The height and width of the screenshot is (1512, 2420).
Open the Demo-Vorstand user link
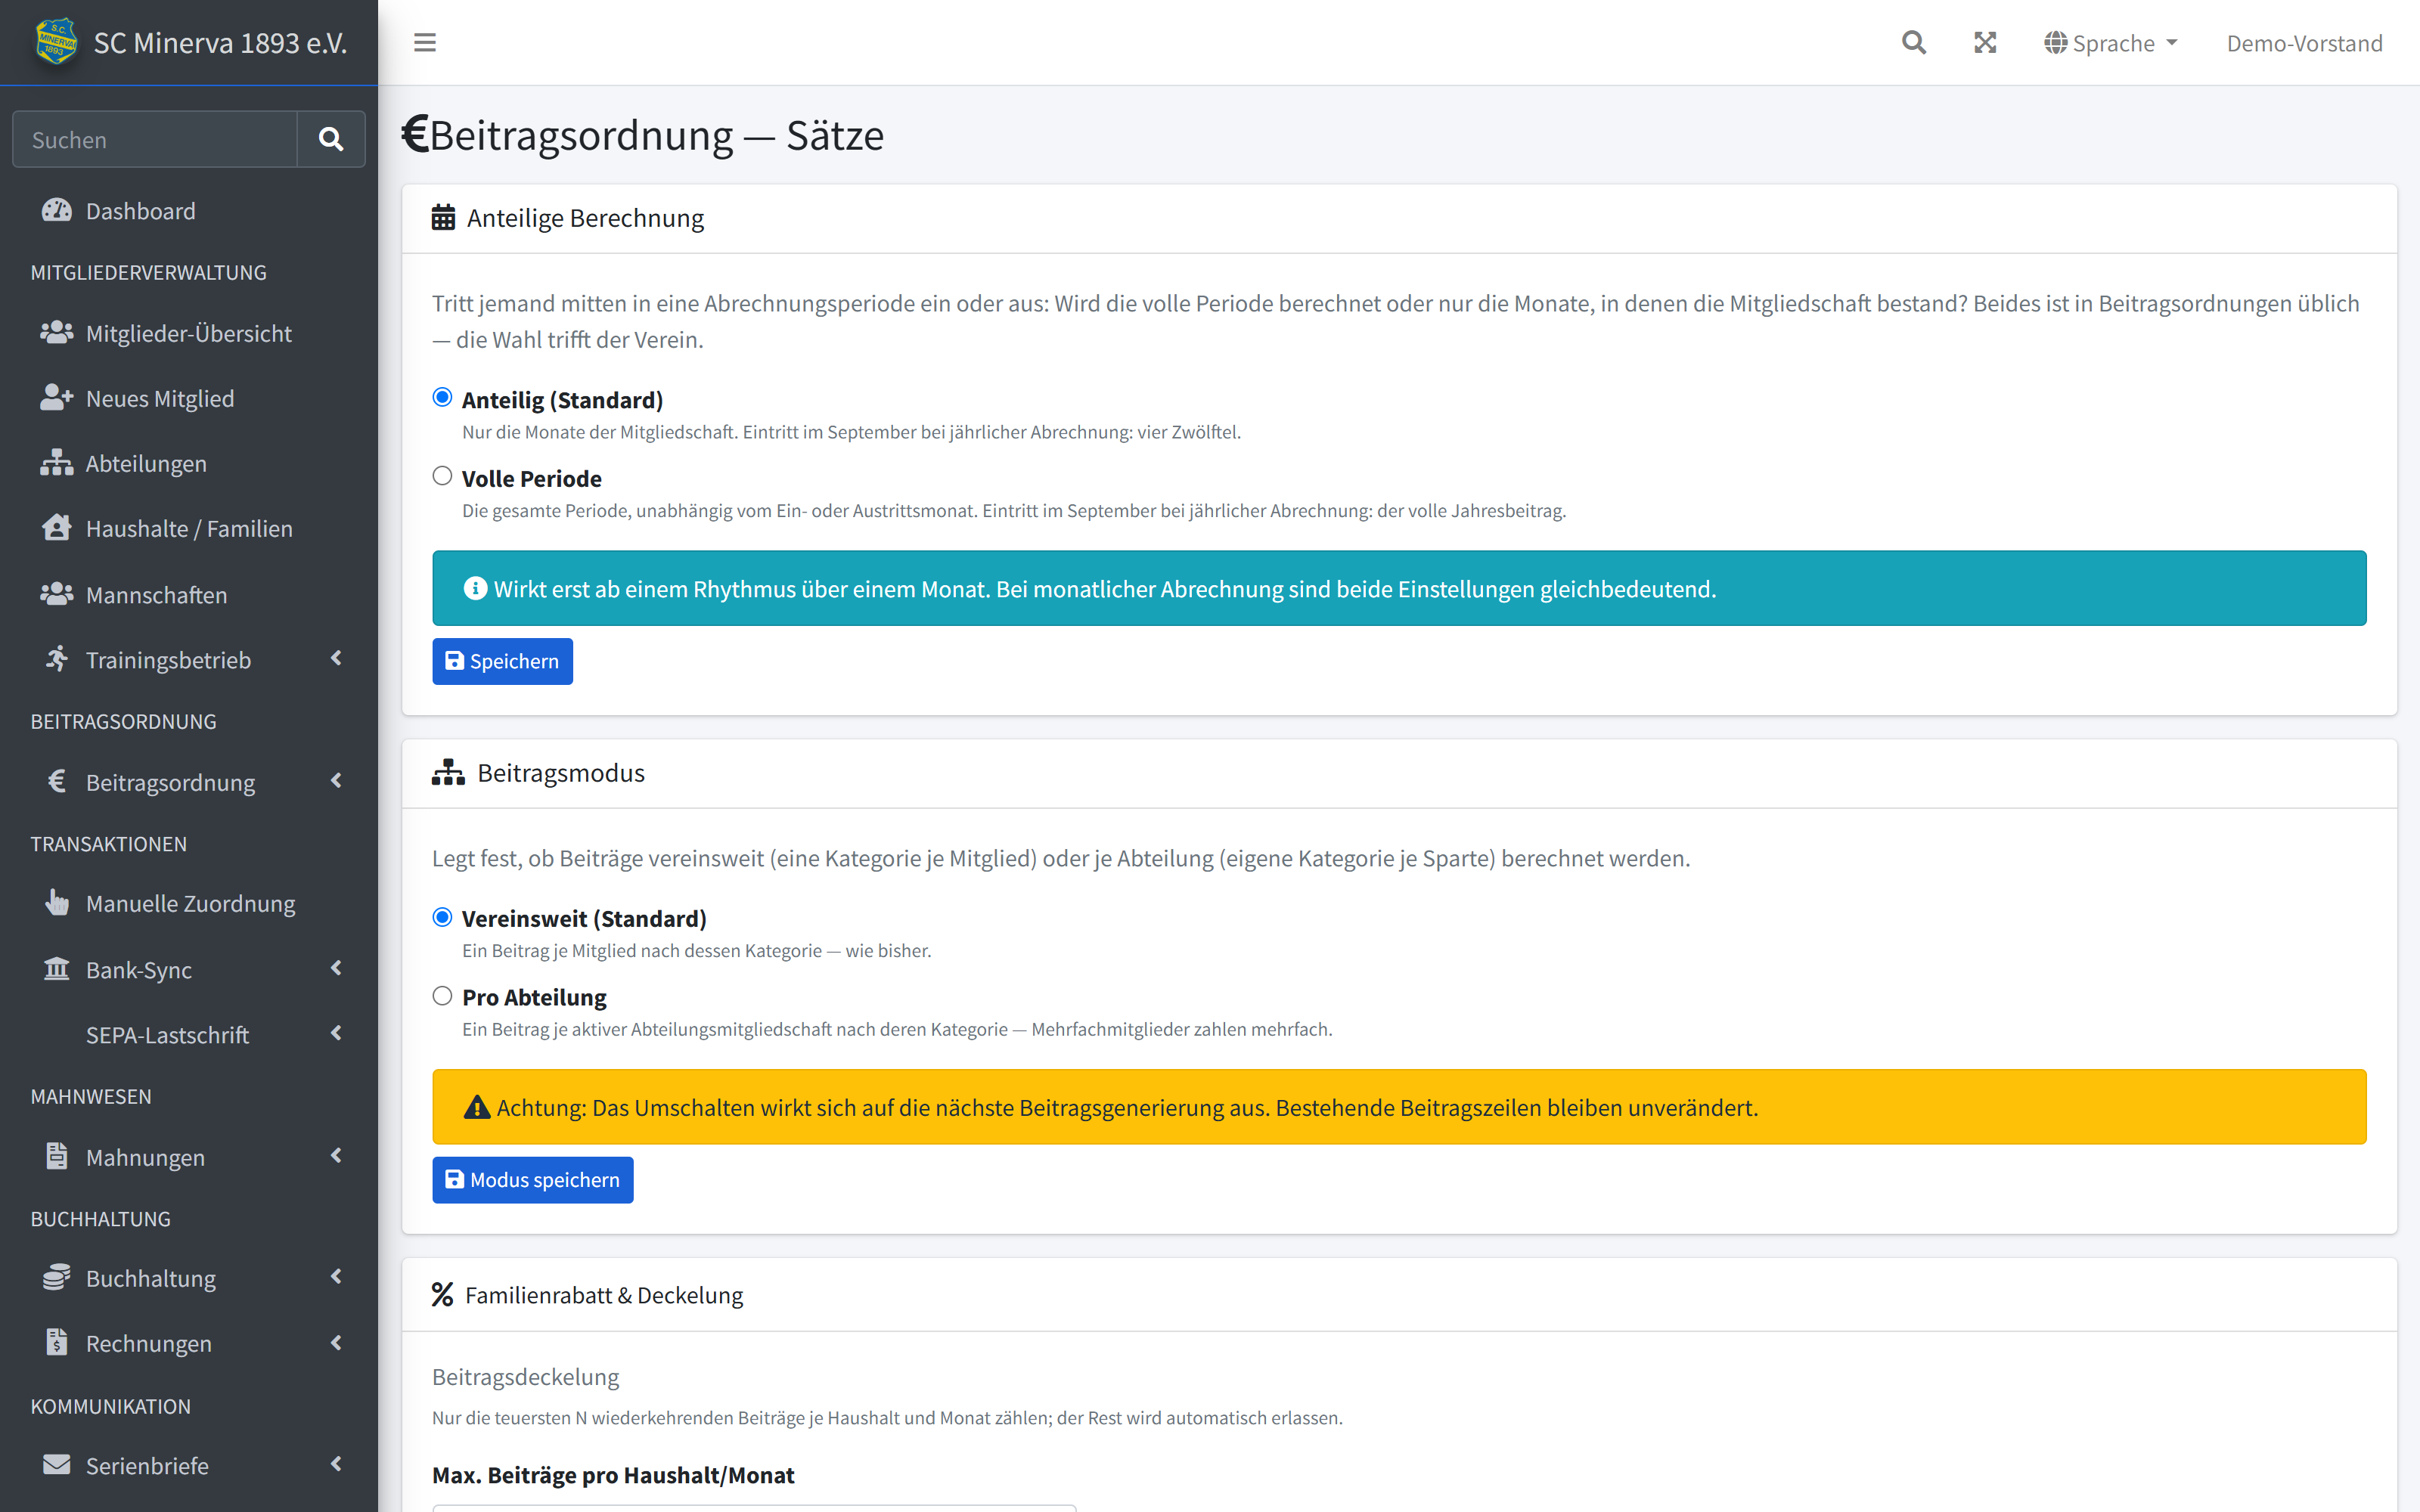(x=2304, y=43)
